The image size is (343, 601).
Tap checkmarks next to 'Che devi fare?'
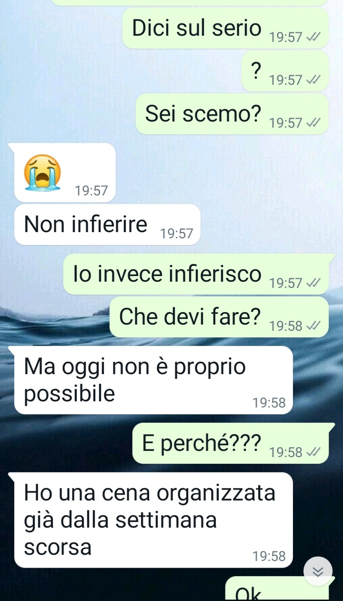tap(314, 326)
